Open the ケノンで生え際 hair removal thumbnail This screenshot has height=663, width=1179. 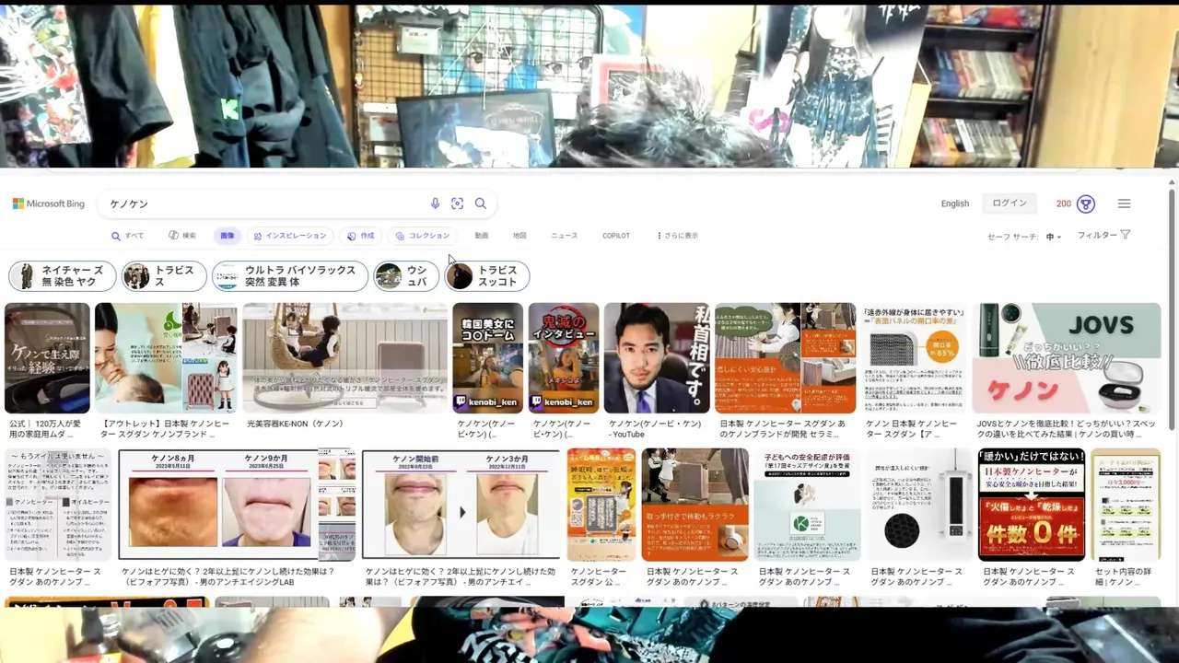47,358
